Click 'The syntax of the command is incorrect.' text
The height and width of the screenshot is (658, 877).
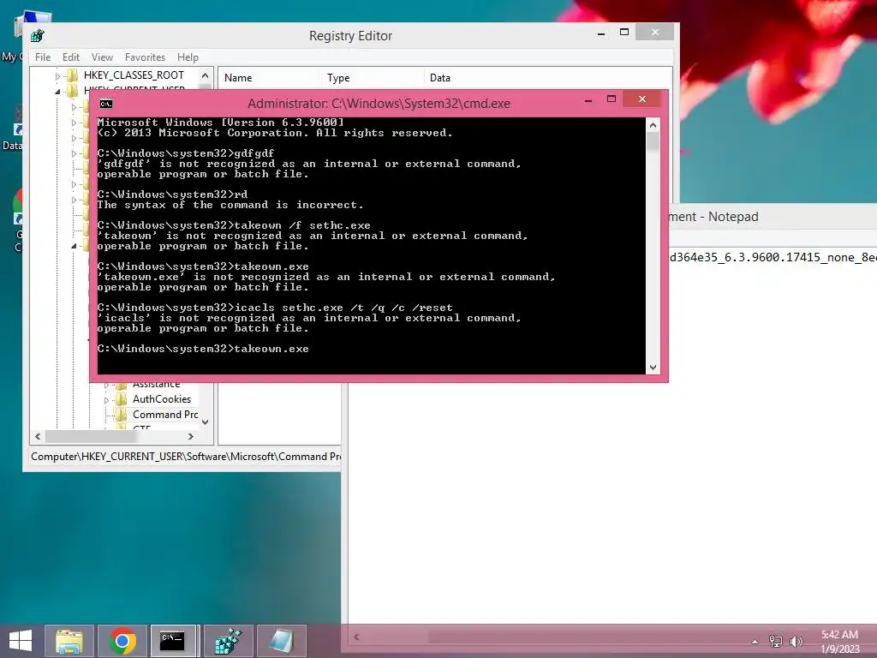230,205
